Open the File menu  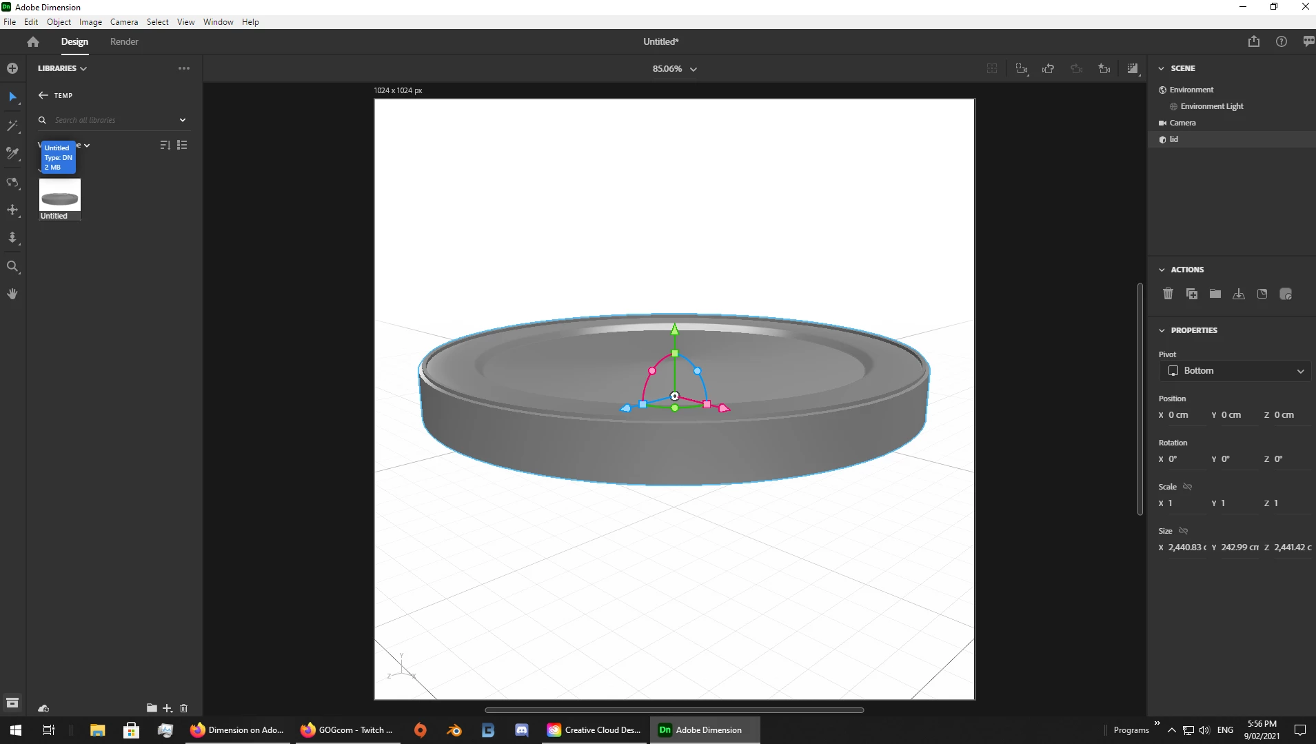click(x=10, y=22)
